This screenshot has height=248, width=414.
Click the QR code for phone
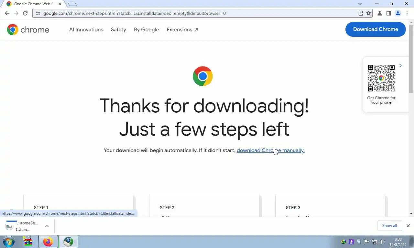click(381, 78)
